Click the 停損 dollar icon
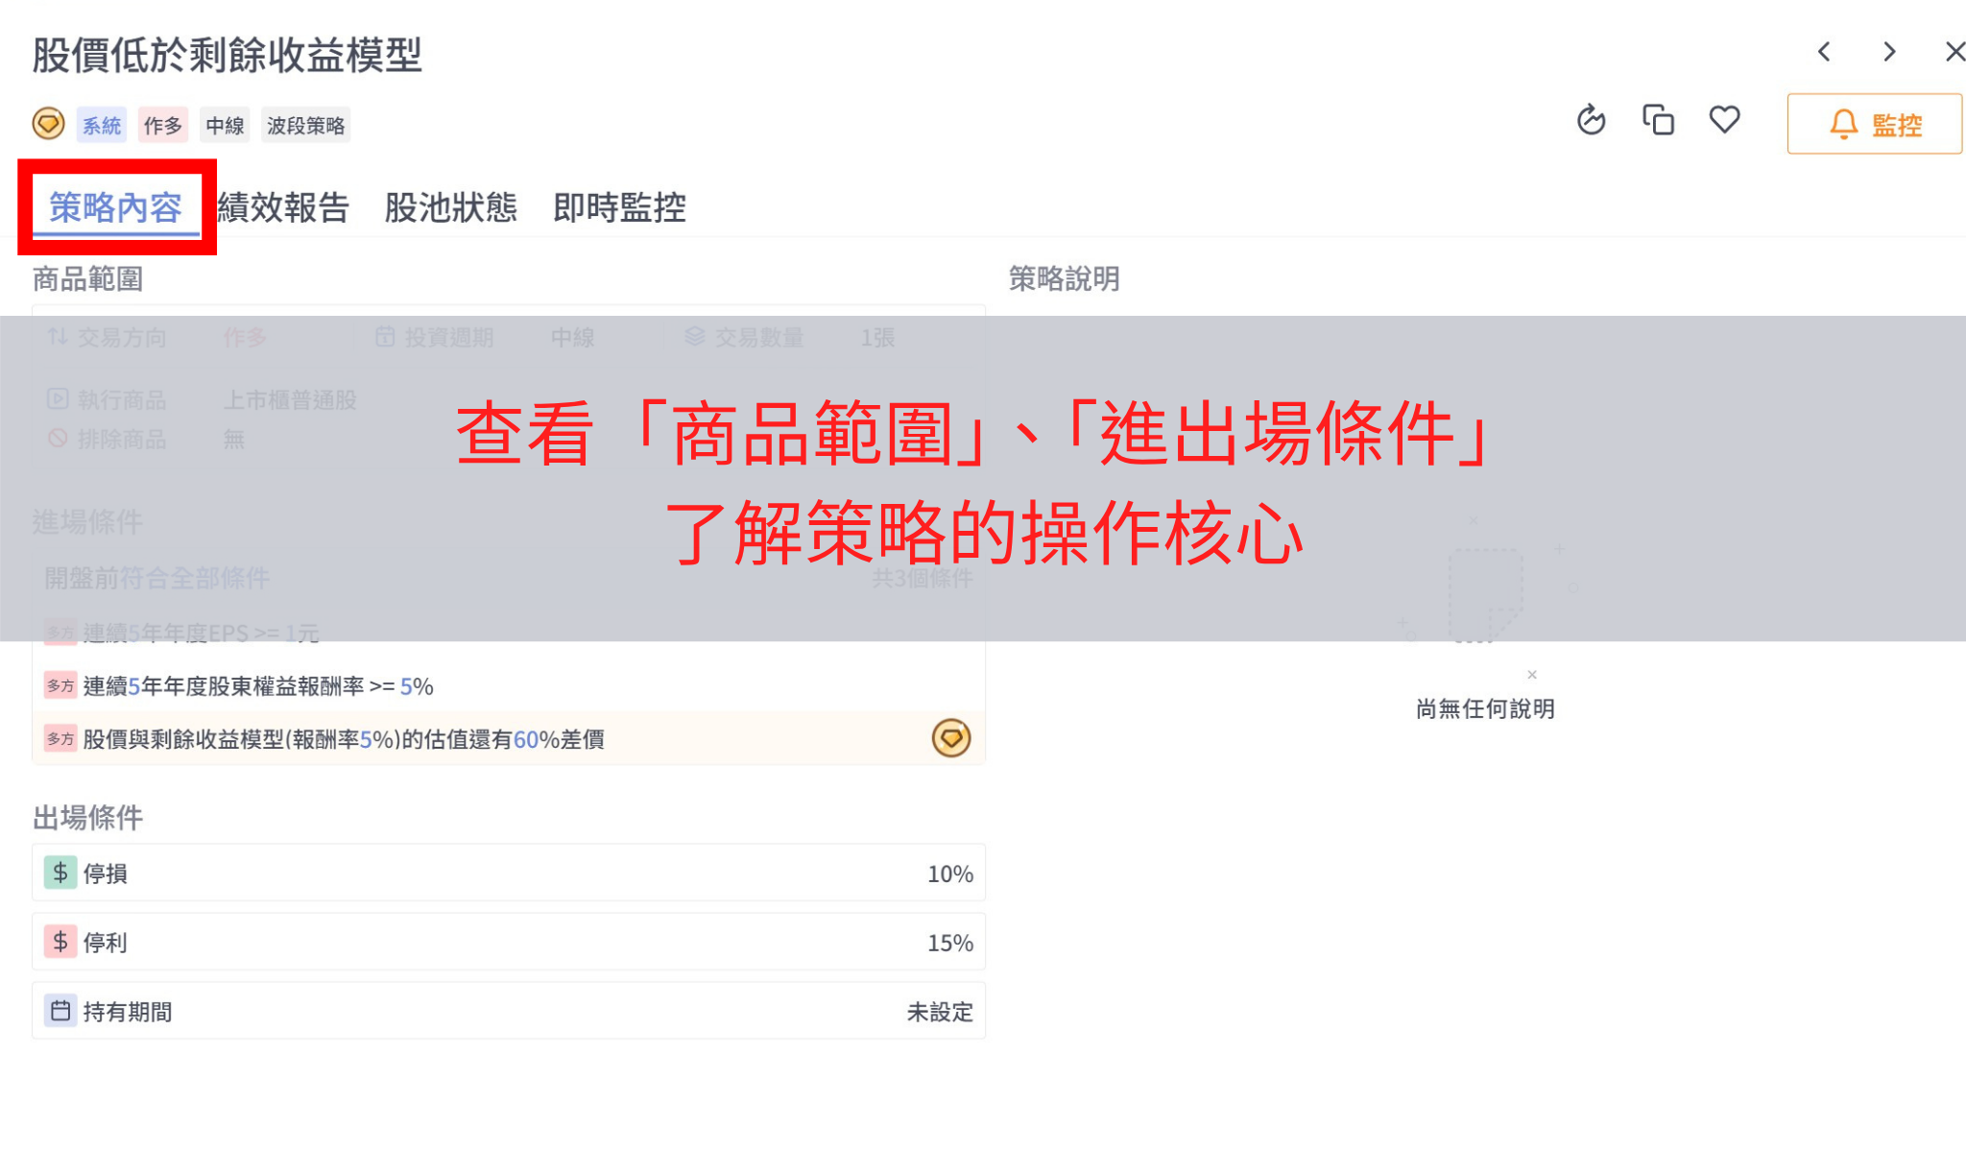Screen dimensions: 1966x1173 [x=60, y=873]
